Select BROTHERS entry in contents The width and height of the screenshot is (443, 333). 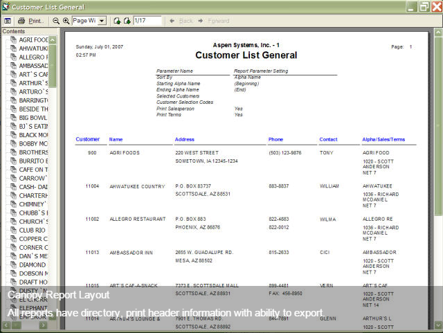[x=33, y=152]
